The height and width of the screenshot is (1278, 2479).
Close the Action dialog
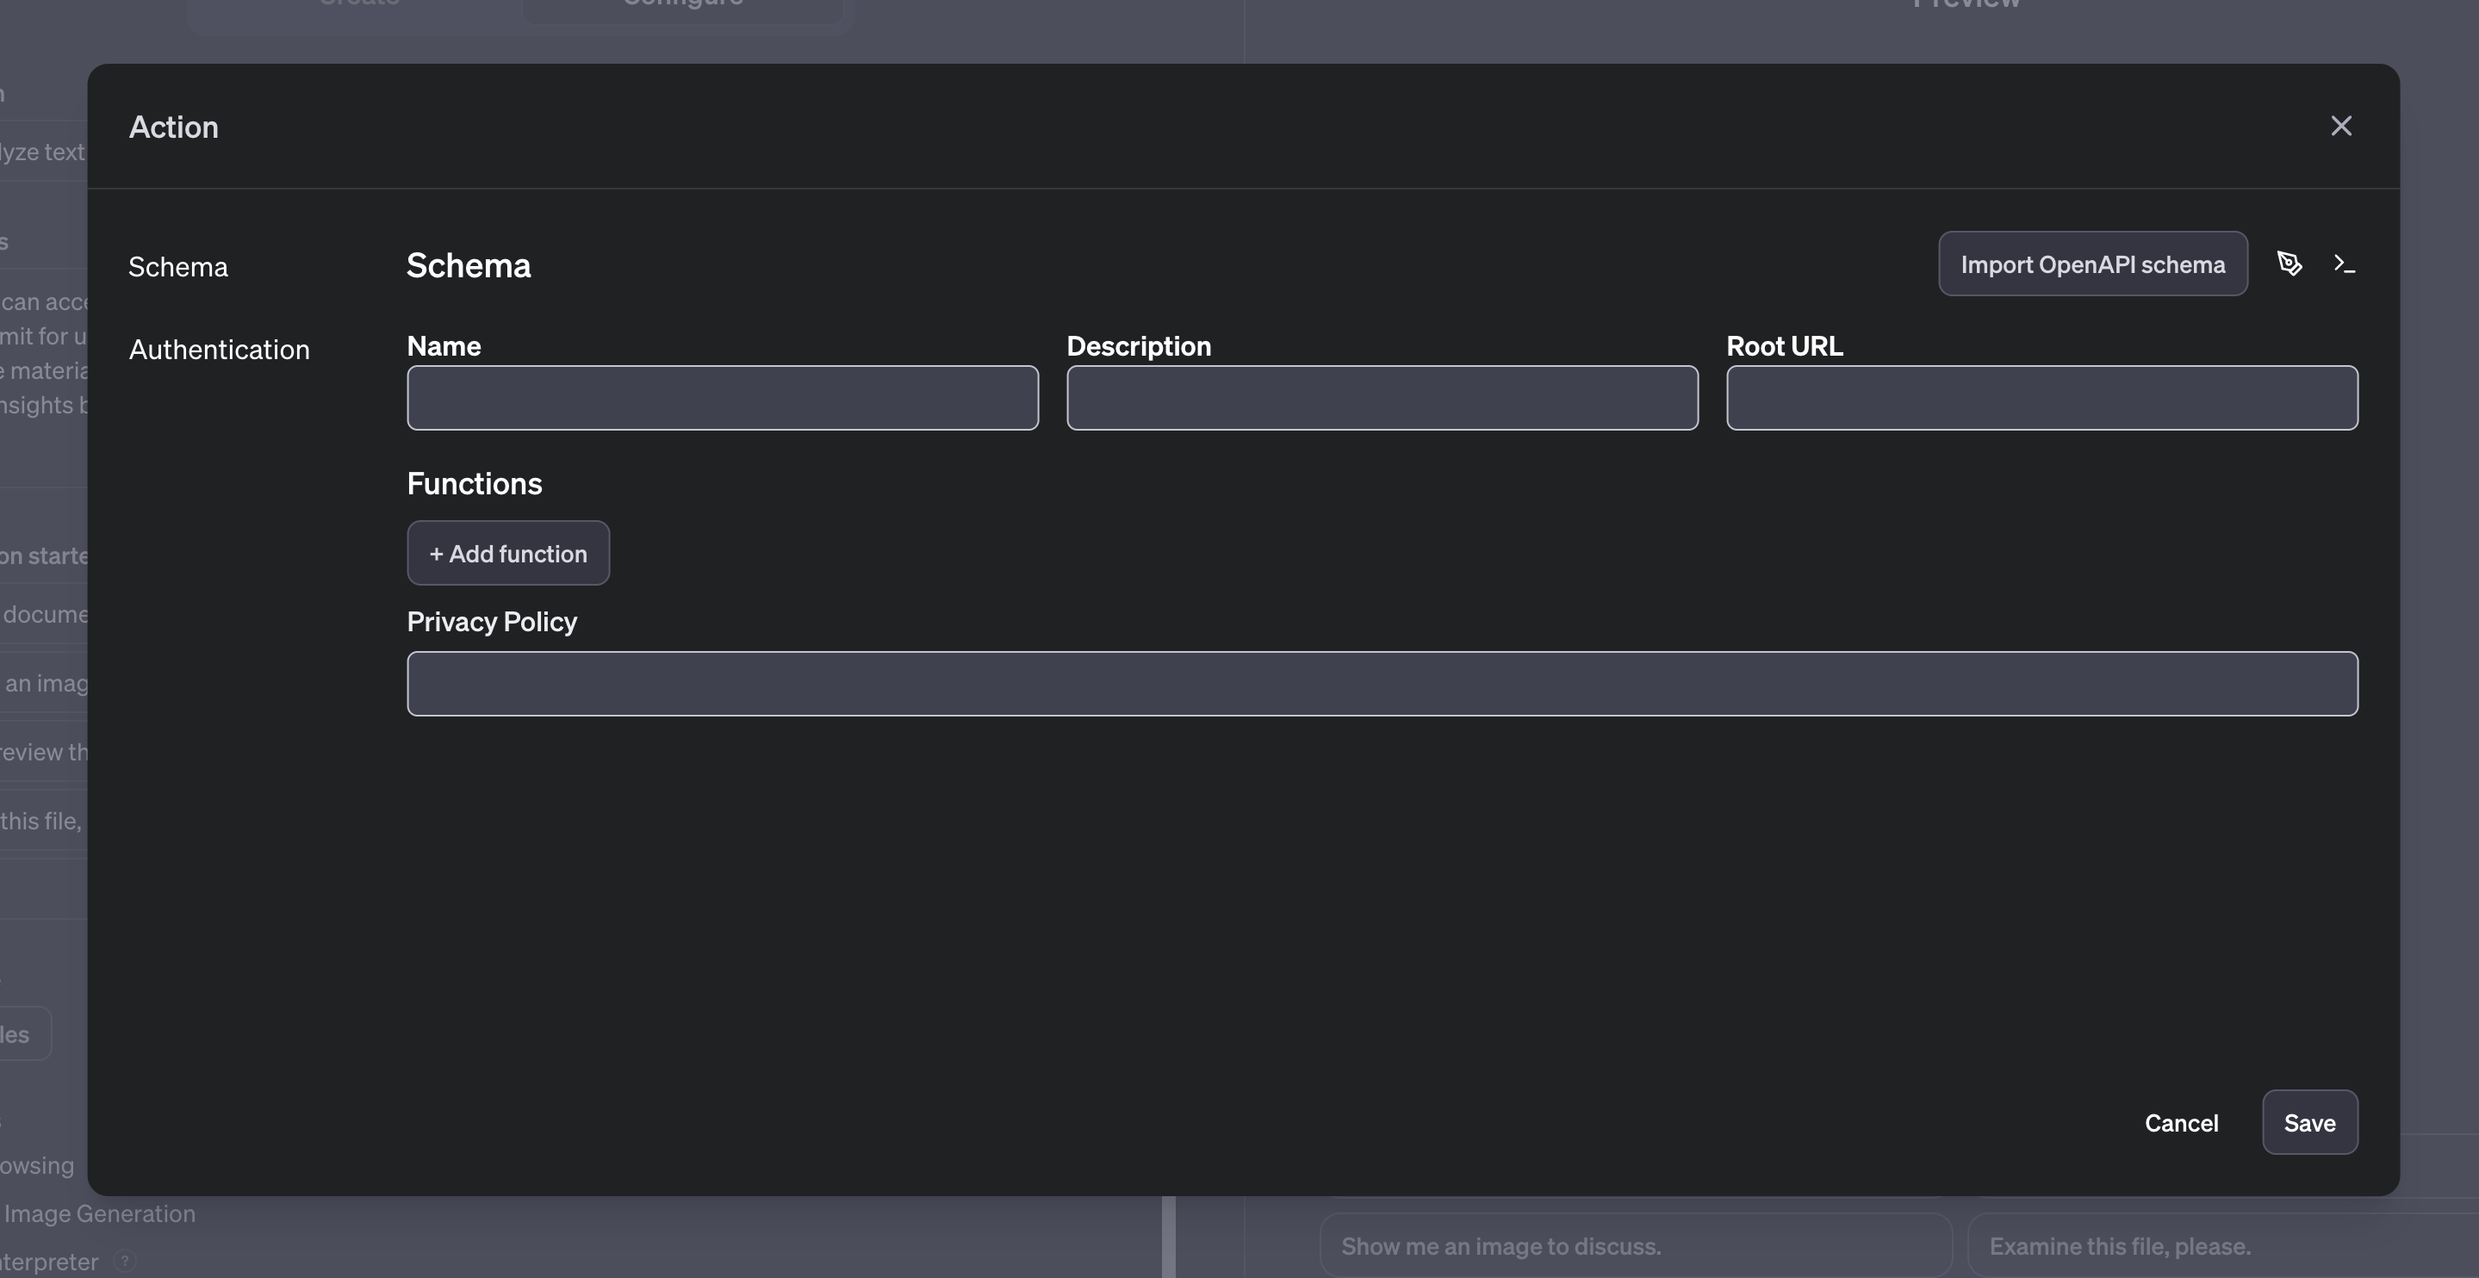point(2341,125)
